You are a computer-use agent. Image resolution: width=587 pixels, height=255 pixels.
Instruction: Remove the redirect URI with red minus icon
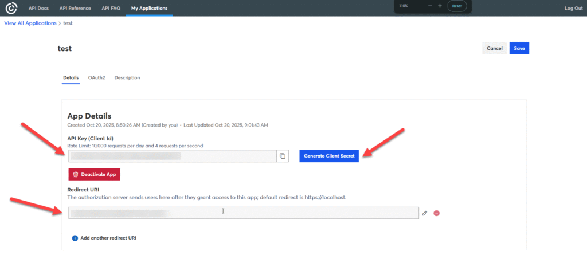click(x=436, y=213)
